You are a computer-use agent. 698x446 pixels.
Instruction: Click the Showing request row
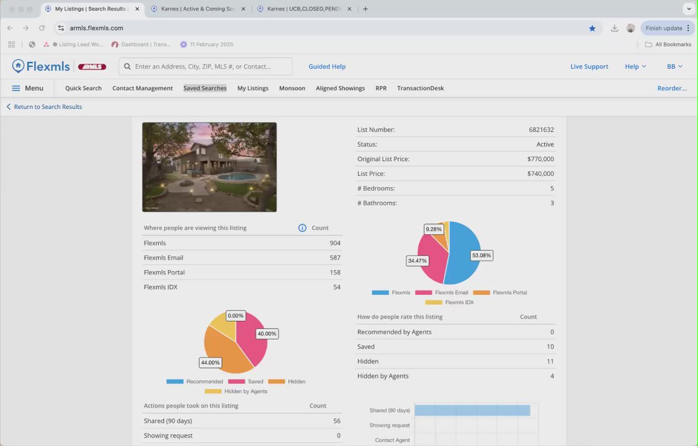click(242, 435)
